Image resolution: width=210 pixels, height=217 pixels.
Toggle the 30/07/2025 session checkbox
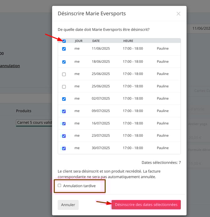(x=64, y=148)
